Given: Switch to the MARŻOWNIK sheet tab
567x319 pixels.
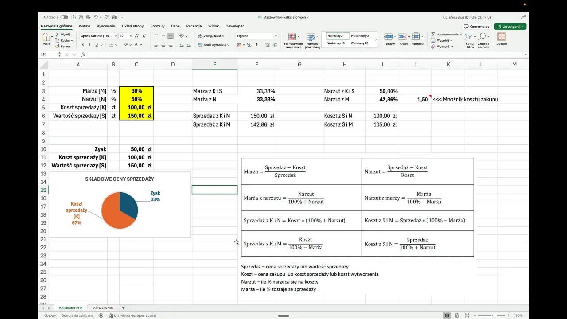Looking at the screenshot, I should pyautogui.click(x=102, y=308).
